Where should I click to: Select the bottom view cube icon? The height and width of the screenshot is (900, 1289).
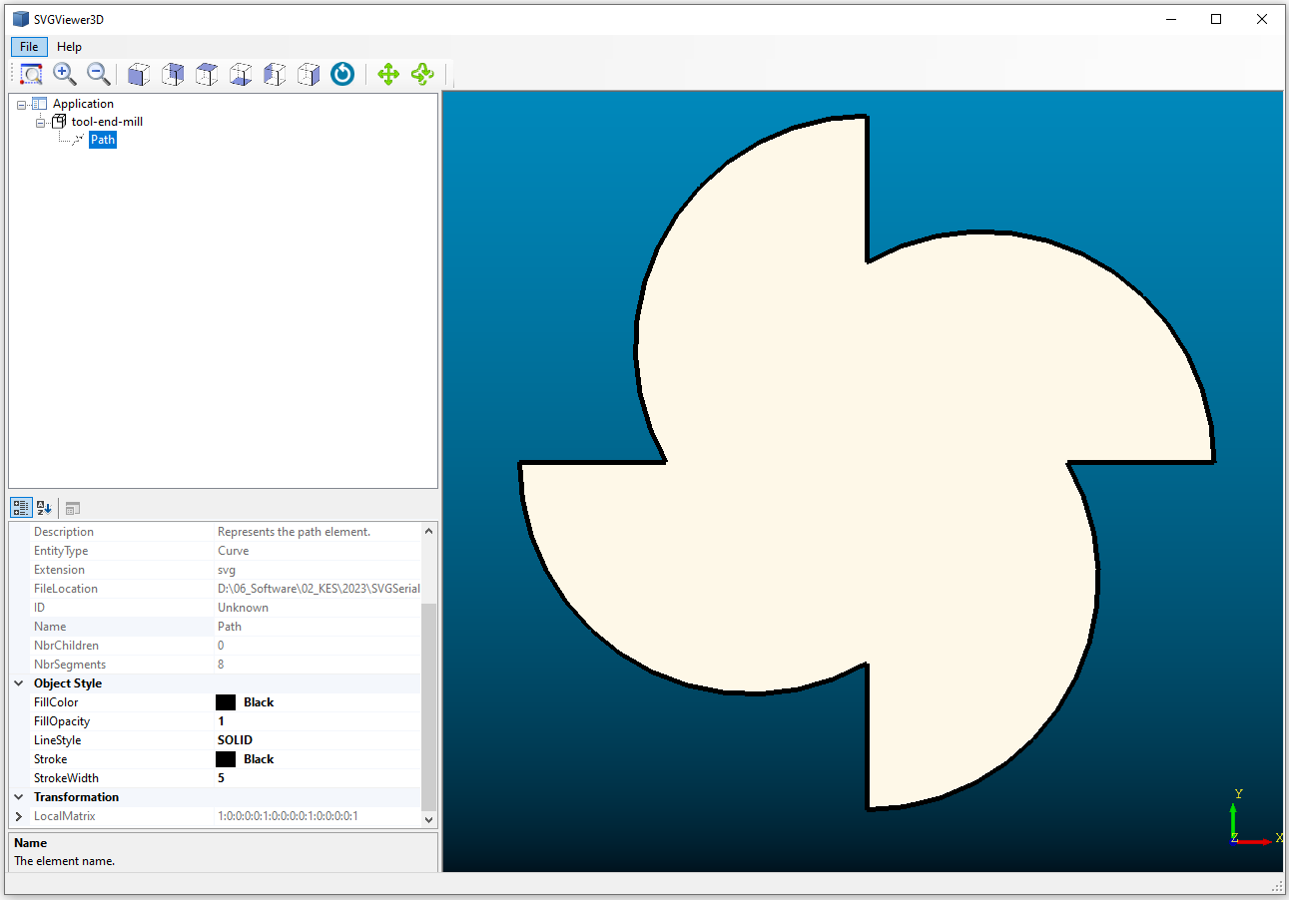[x=241, y=74]
